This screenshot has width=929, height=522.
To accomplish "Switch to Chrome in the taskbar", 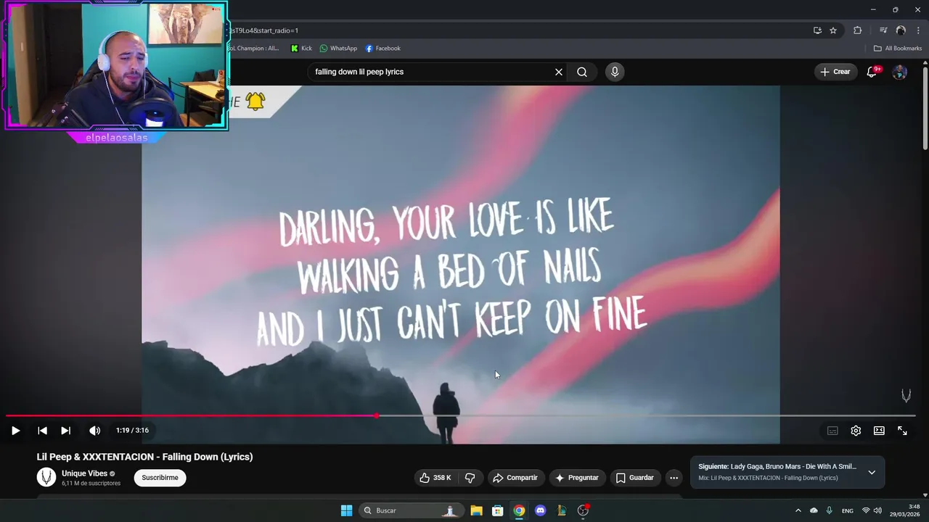I will point(519,510).
